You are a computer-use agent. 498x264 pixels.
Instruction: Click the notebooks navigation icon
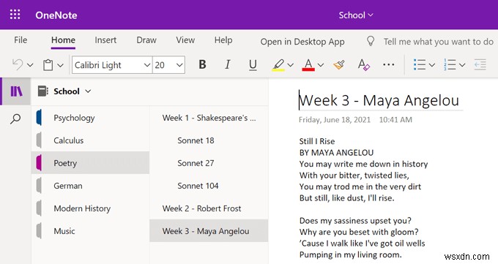coord(16,91)
